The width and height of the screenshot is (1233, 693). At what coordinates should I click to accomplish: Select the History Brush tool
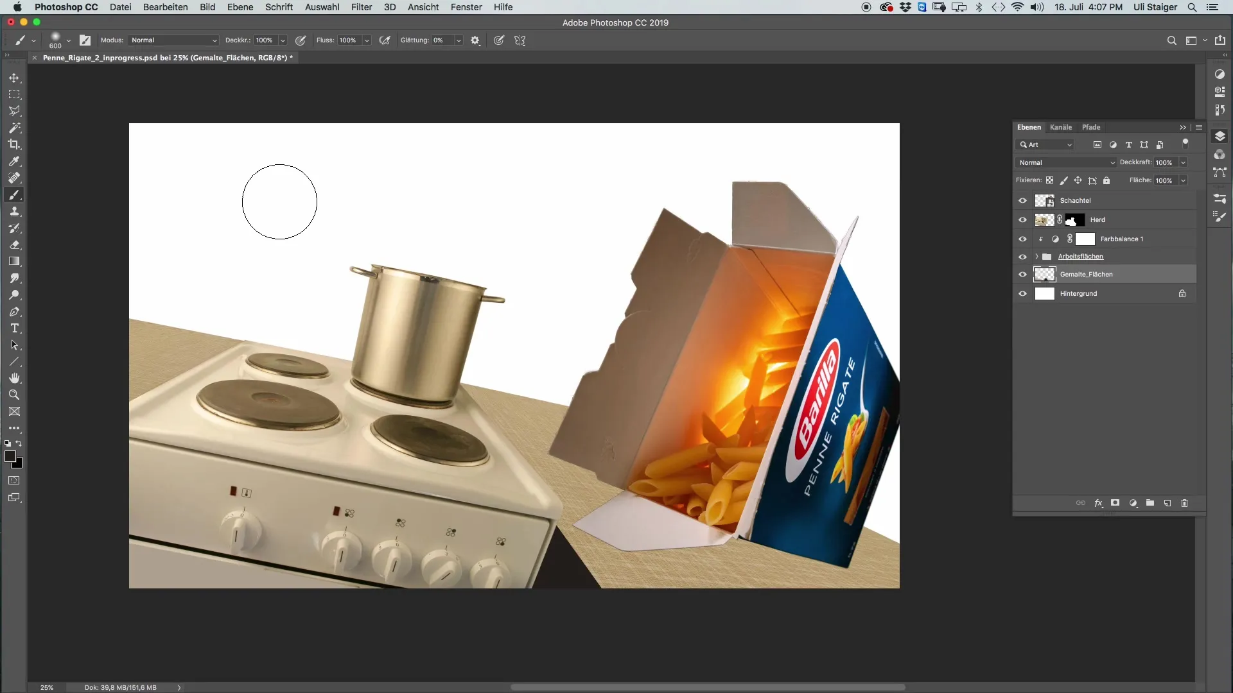[x=14, y=228]
